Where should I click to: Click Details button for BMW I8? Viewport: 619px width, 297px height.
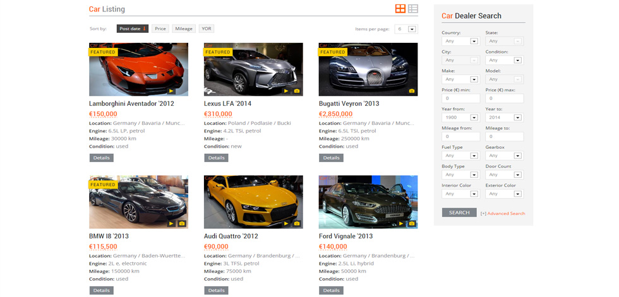point(102,290)
